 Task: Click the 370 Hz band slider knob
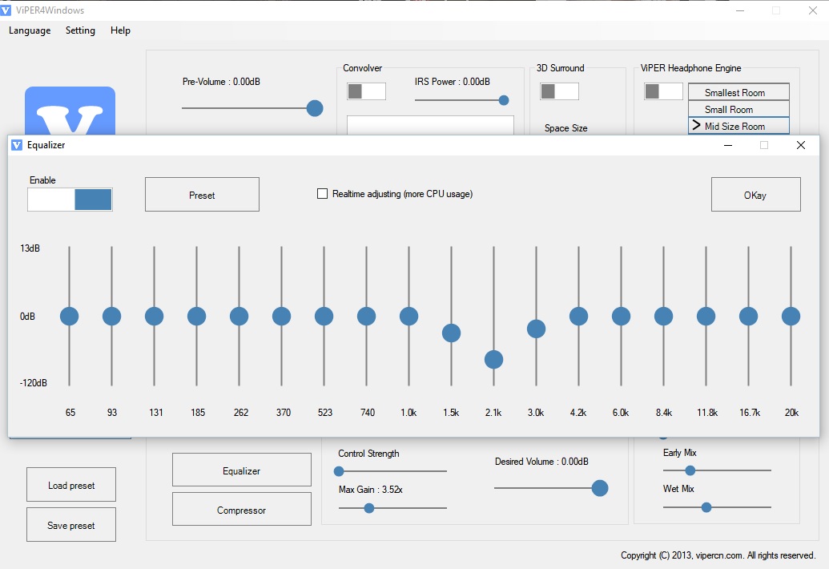(282, 317)
